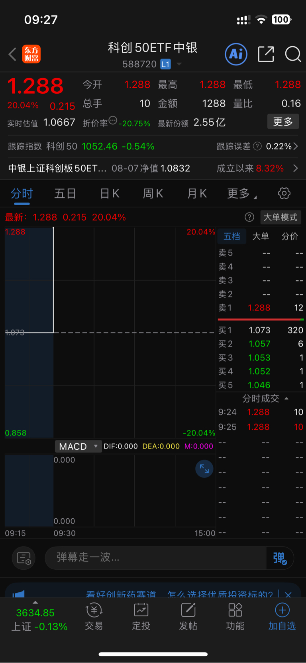306x663 pixels.
Task: Open 定投 in bottom bar
Action: click(141, 617)
